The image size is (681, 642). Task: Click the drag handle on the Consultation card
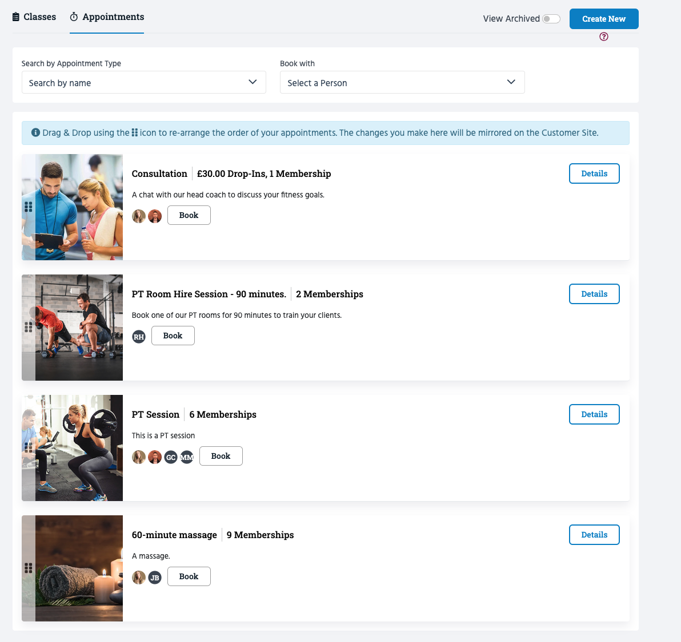[28, 207]
